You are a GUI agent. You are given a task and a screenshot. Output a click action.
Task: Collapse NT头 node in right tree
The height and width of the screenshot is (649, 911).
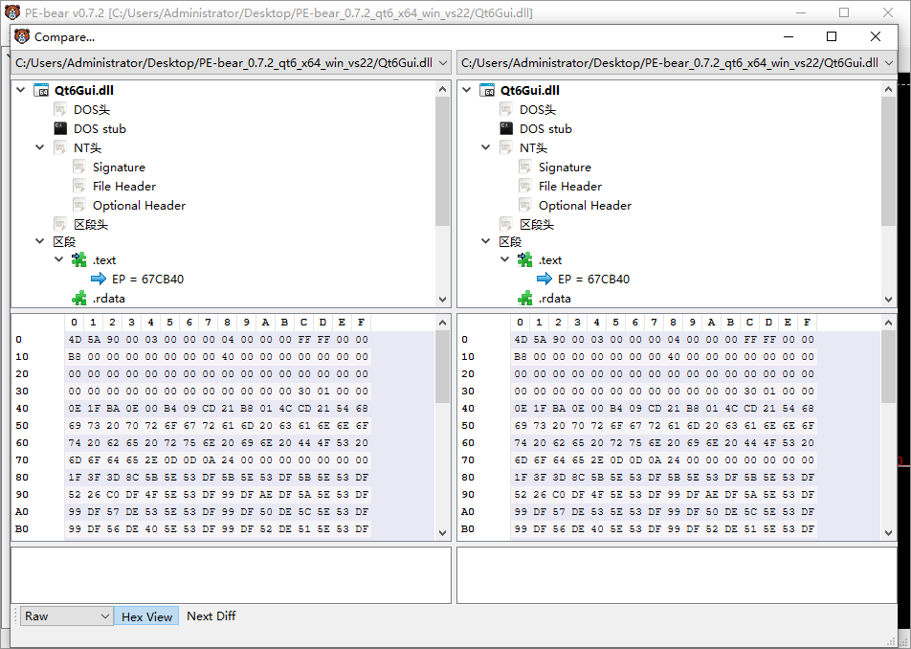(485, 147)
